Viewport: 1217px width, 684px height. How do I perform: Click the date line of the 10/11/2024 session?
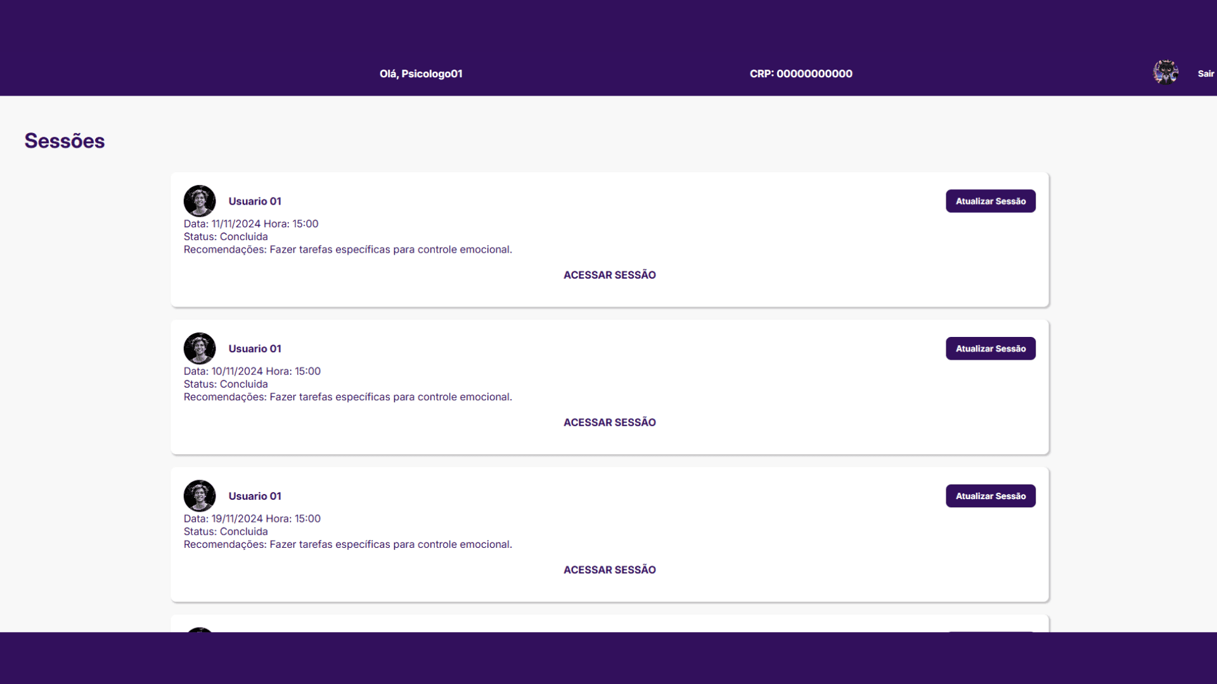pyautogui.click(x=252, y=371)
